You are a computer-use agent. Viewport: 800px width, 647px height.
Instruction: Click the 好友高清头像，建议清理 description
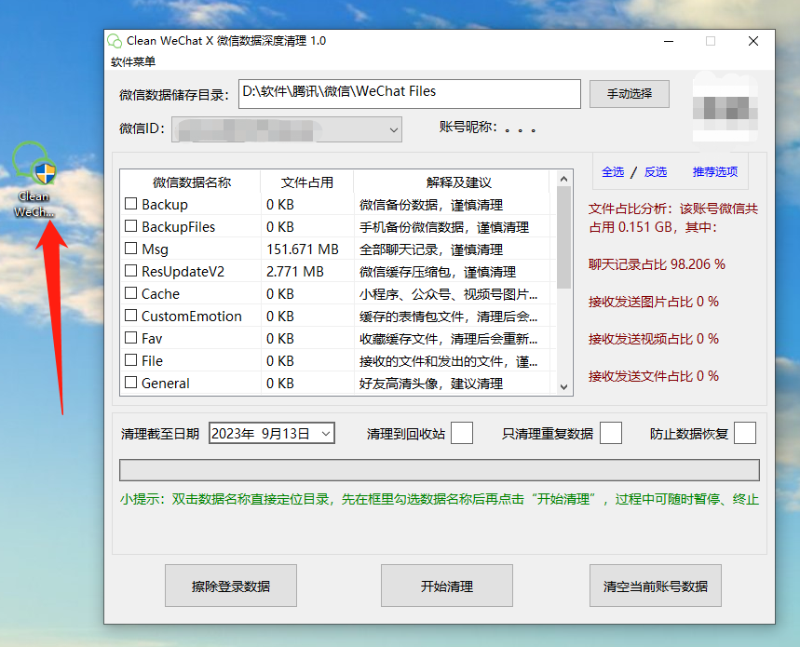[431, 384]
